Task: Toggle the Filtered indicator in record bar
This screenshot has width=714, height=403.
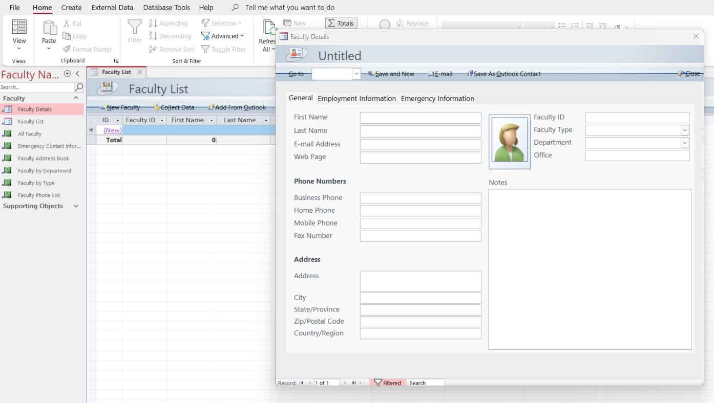Action: 387,383
